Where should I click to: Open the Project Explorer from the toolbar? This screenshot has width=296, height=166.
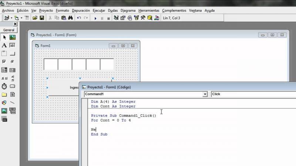tap(116, 18)
